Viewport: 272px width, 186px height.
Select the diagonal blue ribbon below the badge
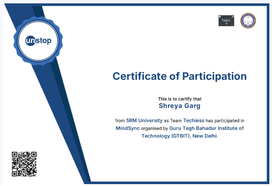click(61, 121)
